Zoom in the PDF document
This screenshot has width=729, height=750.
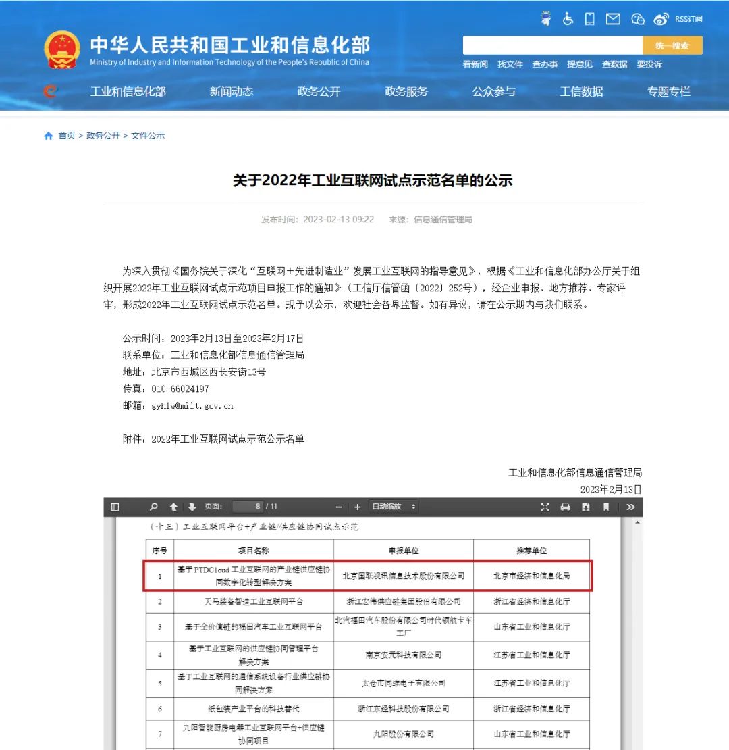358,507
